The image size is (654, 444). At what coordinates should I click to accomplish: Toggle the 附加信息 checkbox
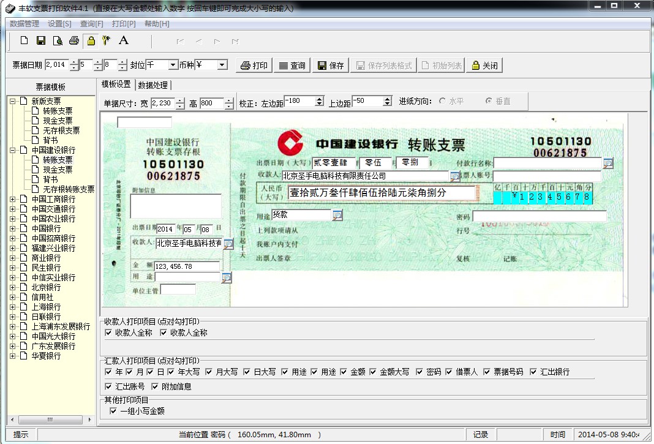pos(155,387)
